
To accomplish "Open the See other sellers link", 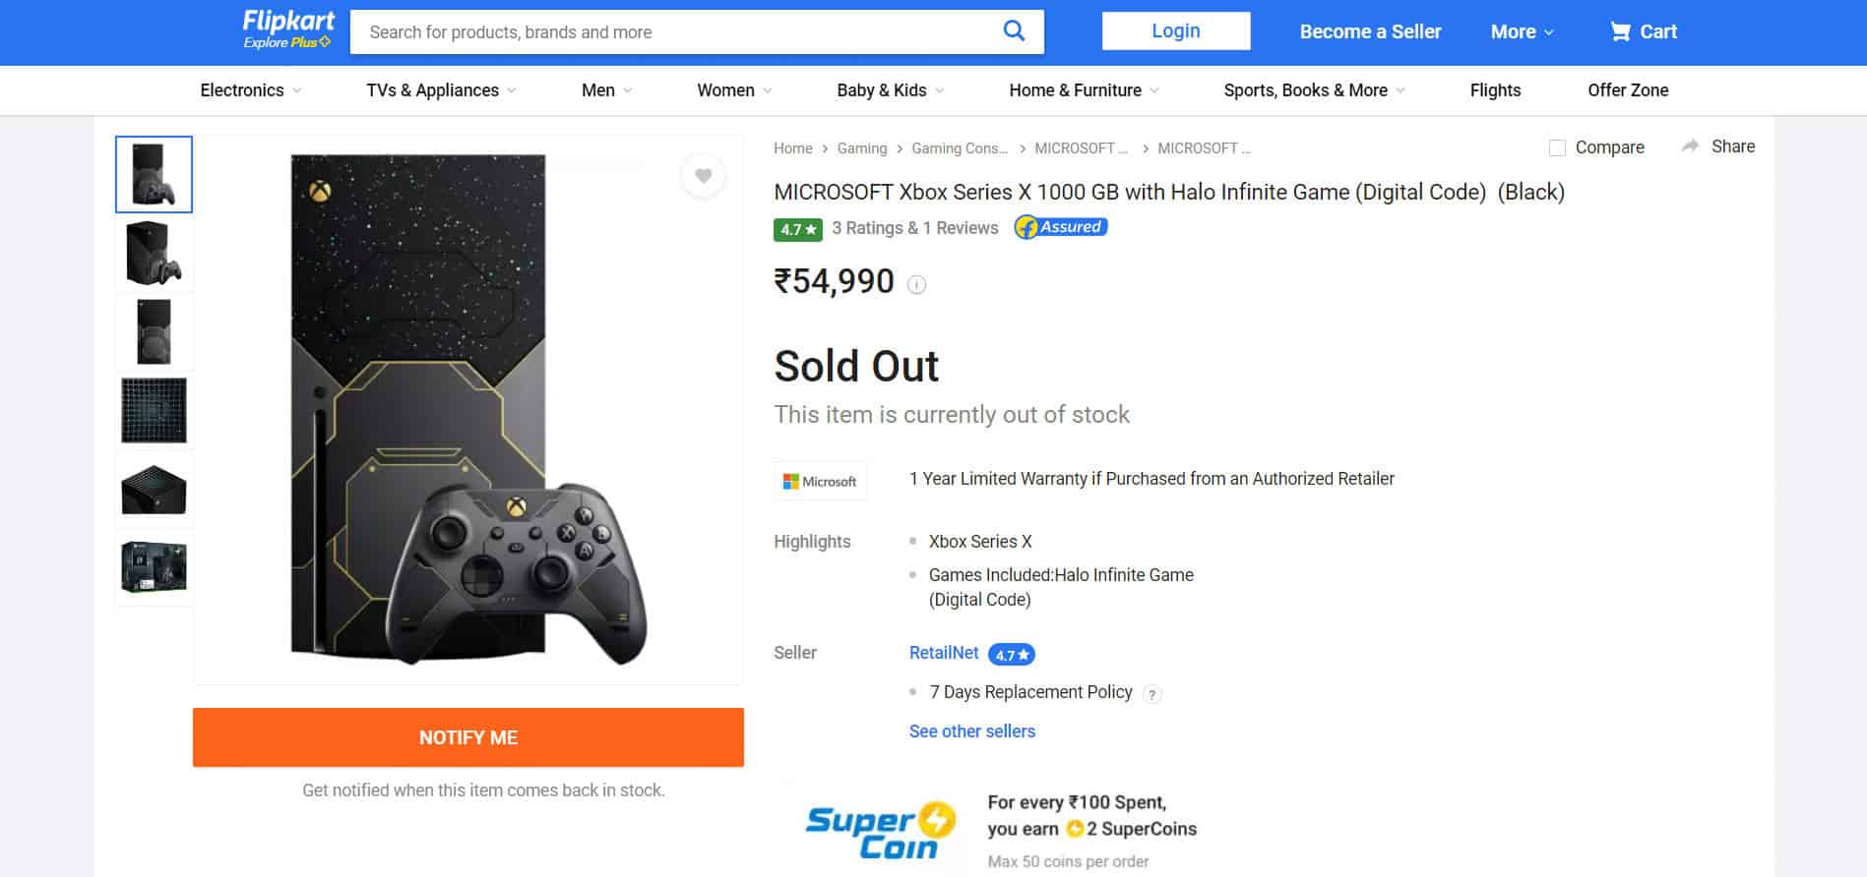I will (x=971, y=731).
